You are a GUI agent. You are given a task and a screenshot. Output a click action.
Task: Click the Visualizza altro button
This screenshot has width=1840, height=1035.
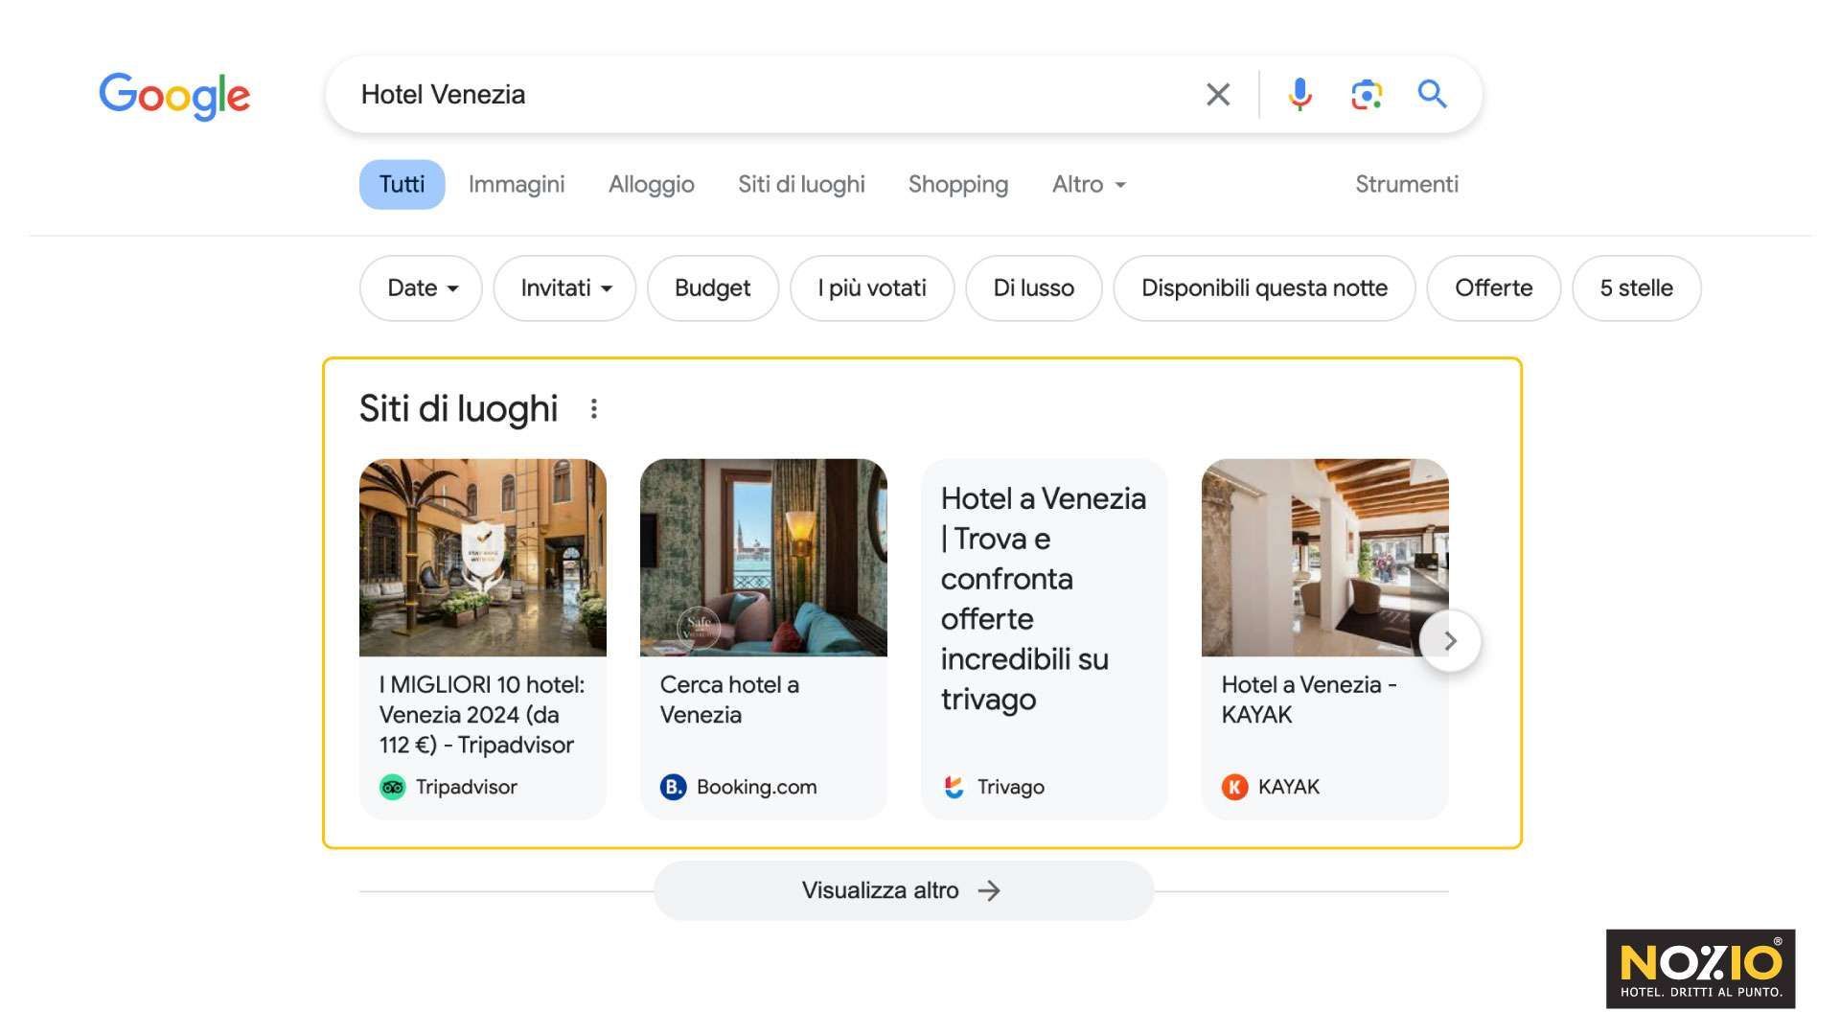click(x=903, y=890)
